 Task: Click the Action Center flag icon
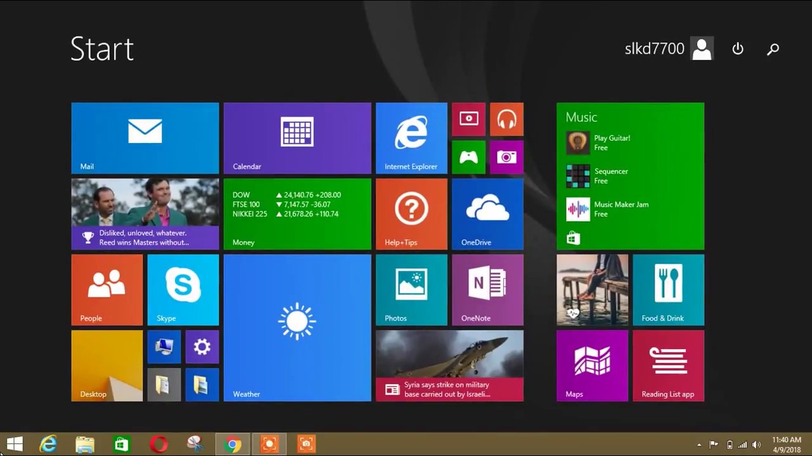[714, 445]
